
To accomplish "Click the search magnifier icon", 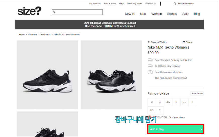I will click(54, 12).
